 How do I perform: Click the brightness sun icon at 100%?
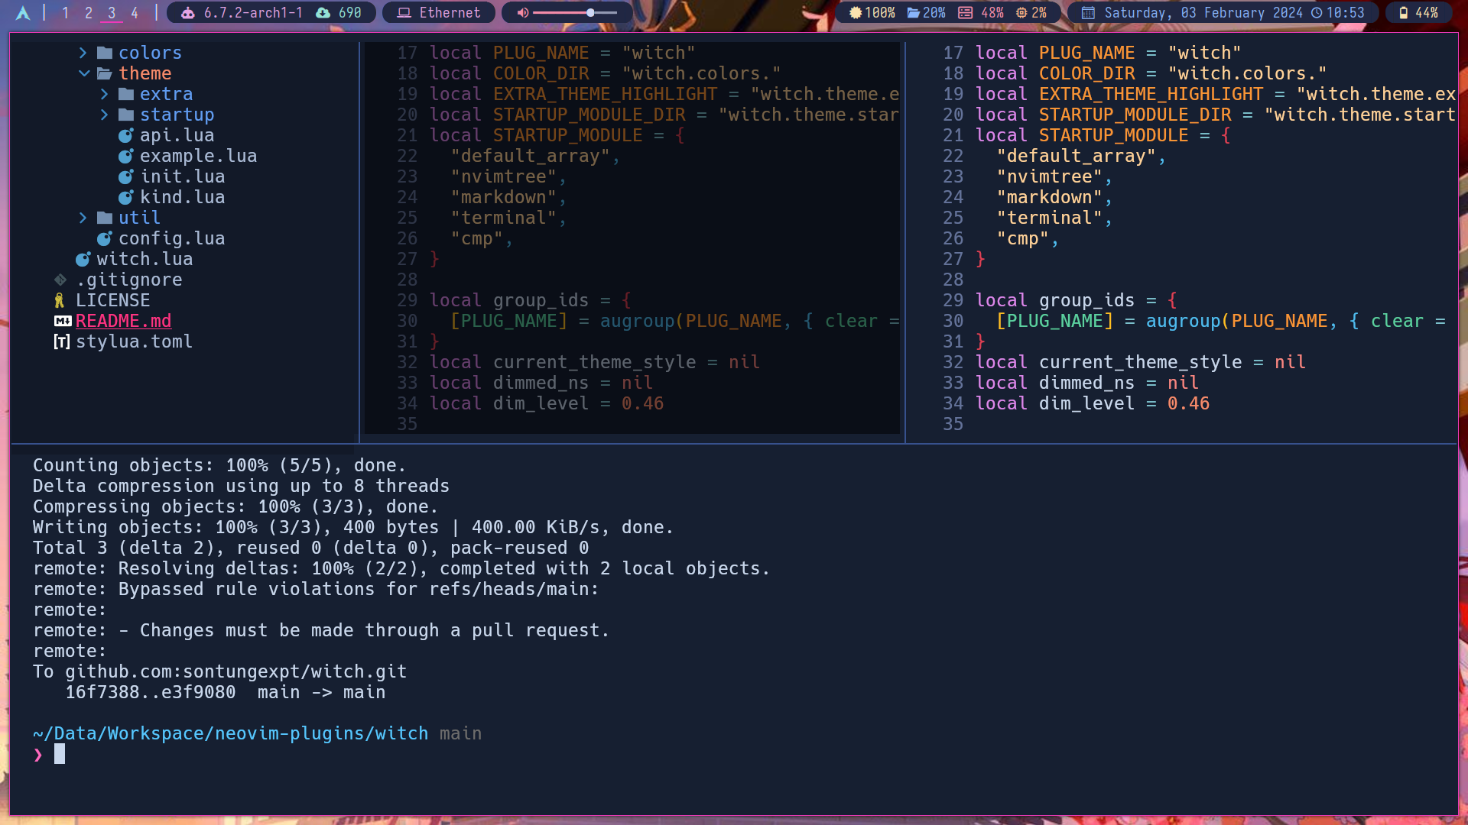(x=856, y=13)
